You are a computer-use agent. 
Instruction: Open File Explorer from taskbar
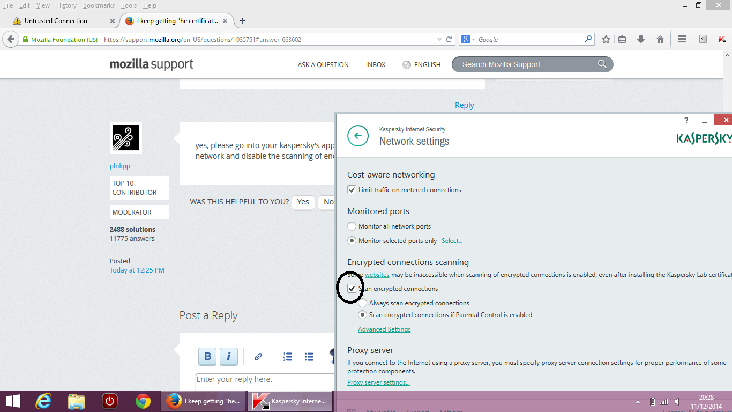pos(77,401)
